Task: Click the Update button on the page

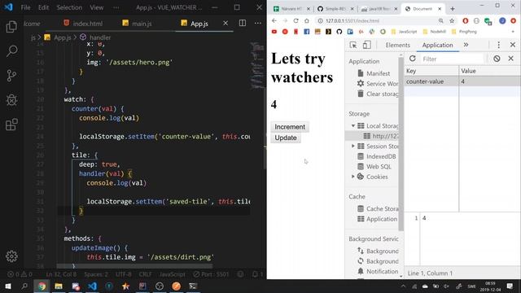Action: 286,138
